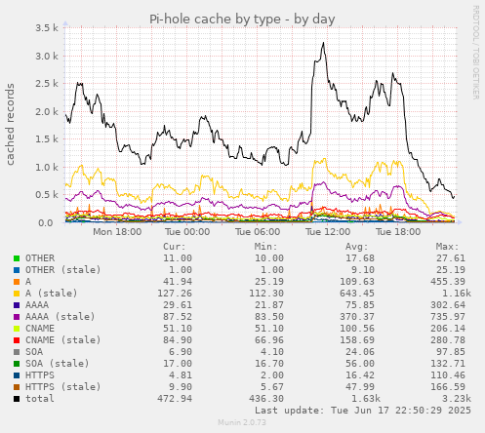Viewport: 485px width, 433px height.
Task: Click the blue OTHER (stale) legend swatch
Action: point(17,270)
